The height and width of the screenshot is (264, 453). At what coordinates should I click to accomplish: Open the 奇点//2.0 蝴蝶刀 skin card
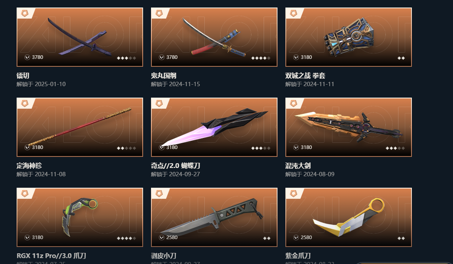coord(214,127)
